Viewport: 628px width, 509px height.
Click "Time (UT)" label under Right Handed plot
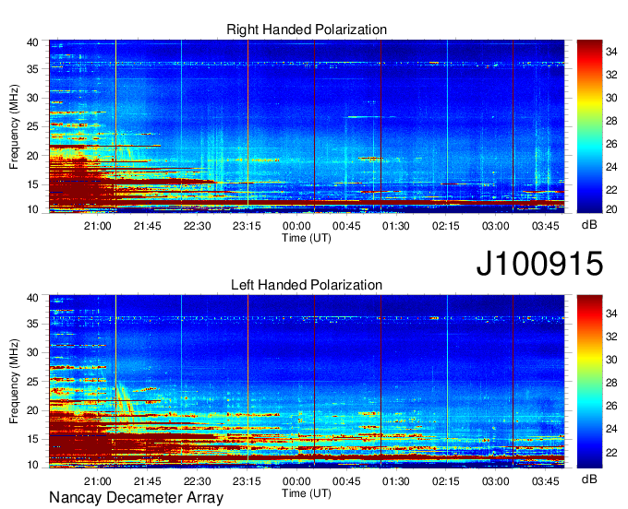(307, 238)
